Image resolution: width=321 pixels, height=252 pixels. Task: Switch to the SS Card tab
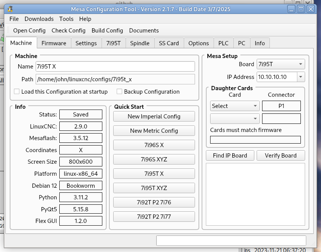[169, 43]
